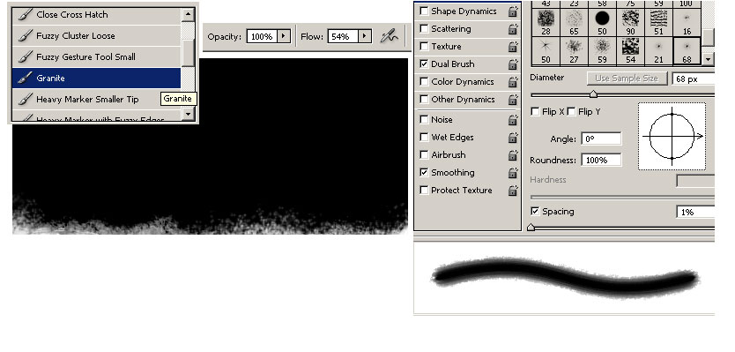735x352 pixels.
Task: Click the brush list scroll down arrow
Action: click(189, 114)
